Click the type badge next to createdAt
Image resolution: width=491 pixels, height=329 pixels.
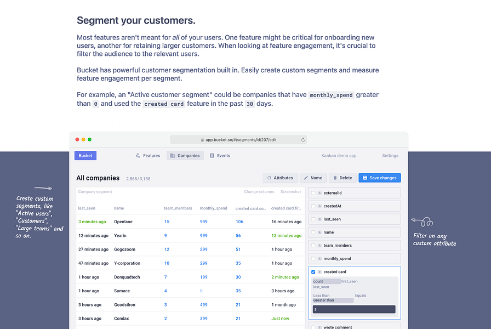(x=319, y=206)
